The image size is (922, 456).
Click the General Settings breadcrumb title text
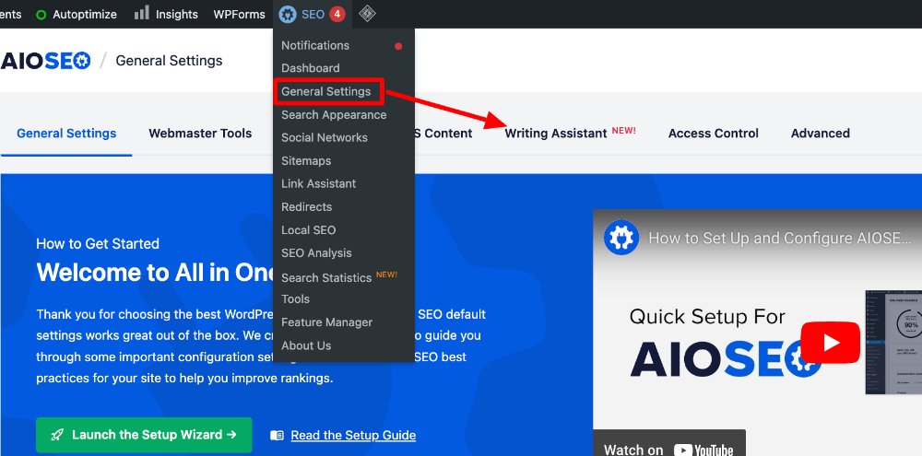(x=169, y=61)
